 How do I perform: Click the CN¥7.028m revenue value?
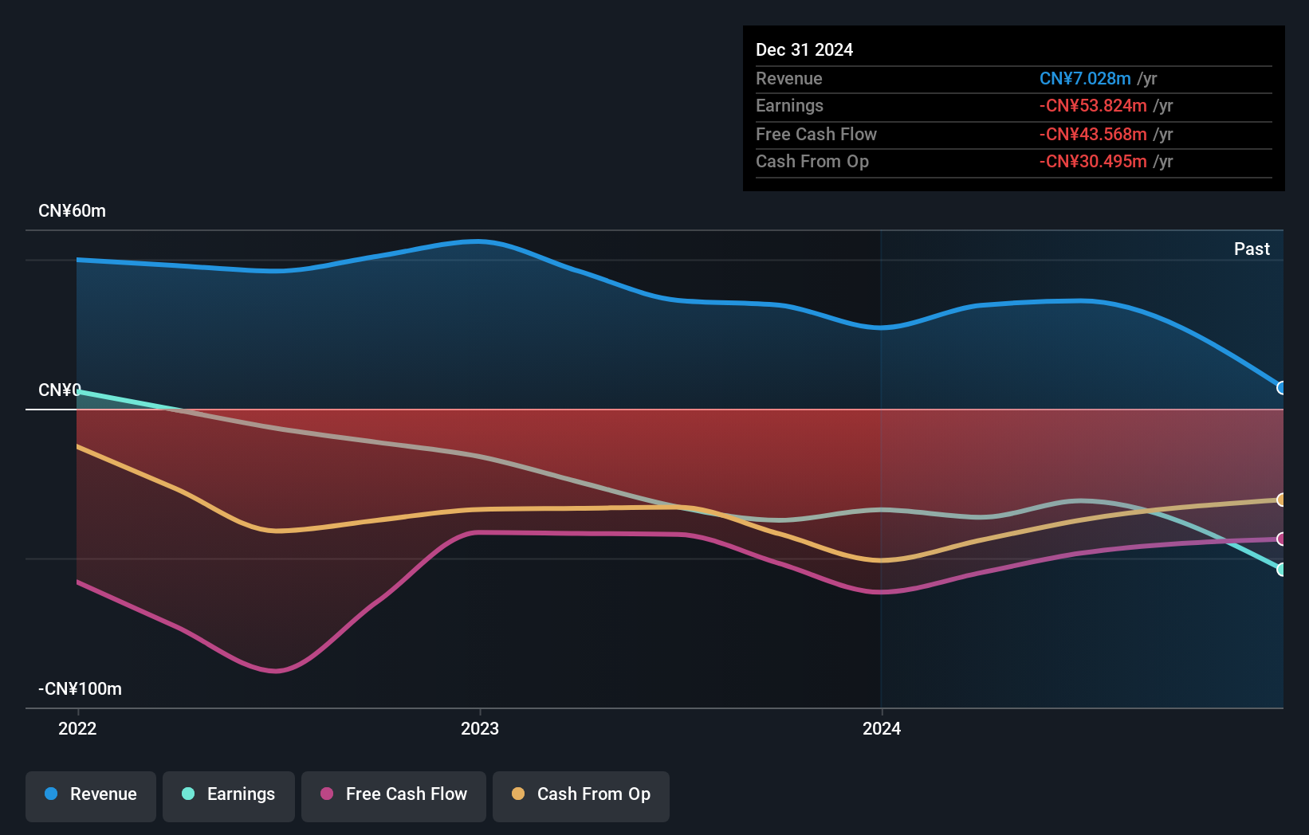tap(1085, 79)
